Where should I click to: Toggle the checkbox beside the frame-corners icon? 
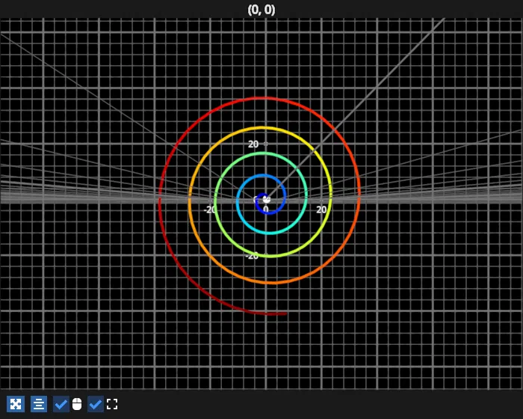[96, 404]
